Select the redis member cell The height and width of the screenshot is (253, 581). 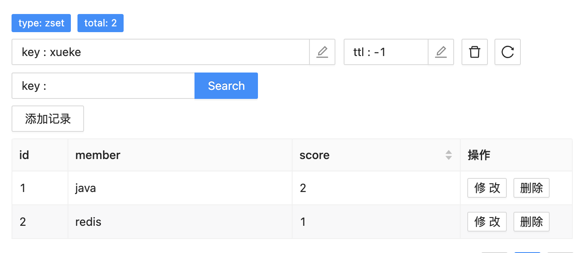tap(88, 222)
